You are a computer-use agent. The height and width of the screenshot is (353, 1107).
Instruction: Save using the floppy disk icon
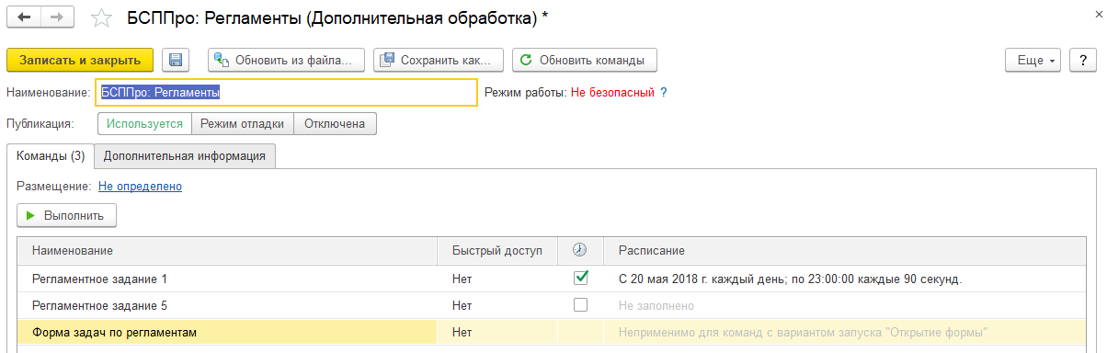(176, 61)
